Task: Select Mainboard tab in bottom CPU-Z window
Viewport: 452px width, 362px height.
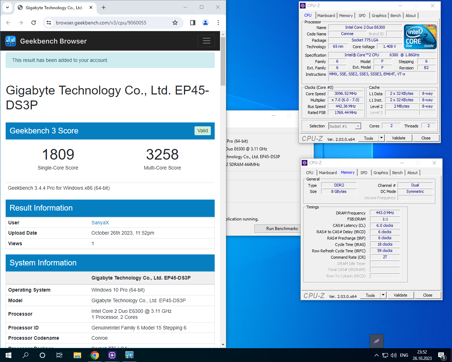Action: [328, 173]
